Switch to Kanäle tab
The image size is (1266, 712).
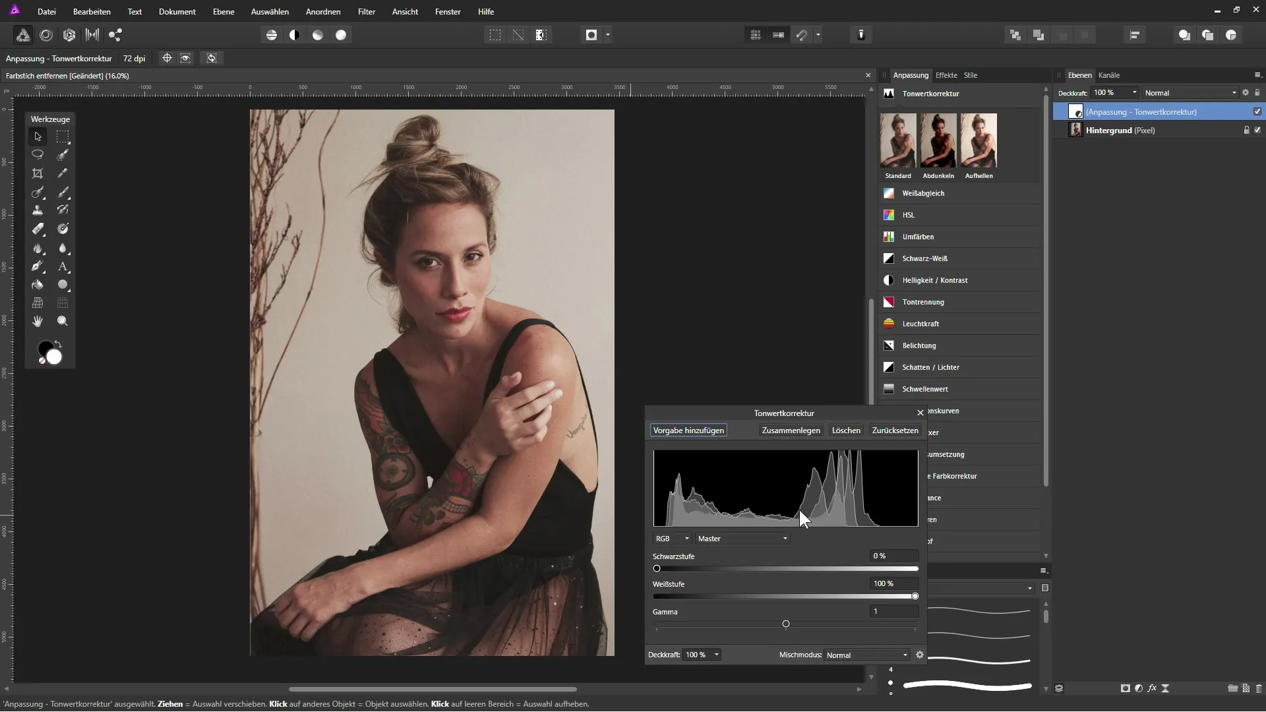pyautogui.click(x=1109, y=75)
